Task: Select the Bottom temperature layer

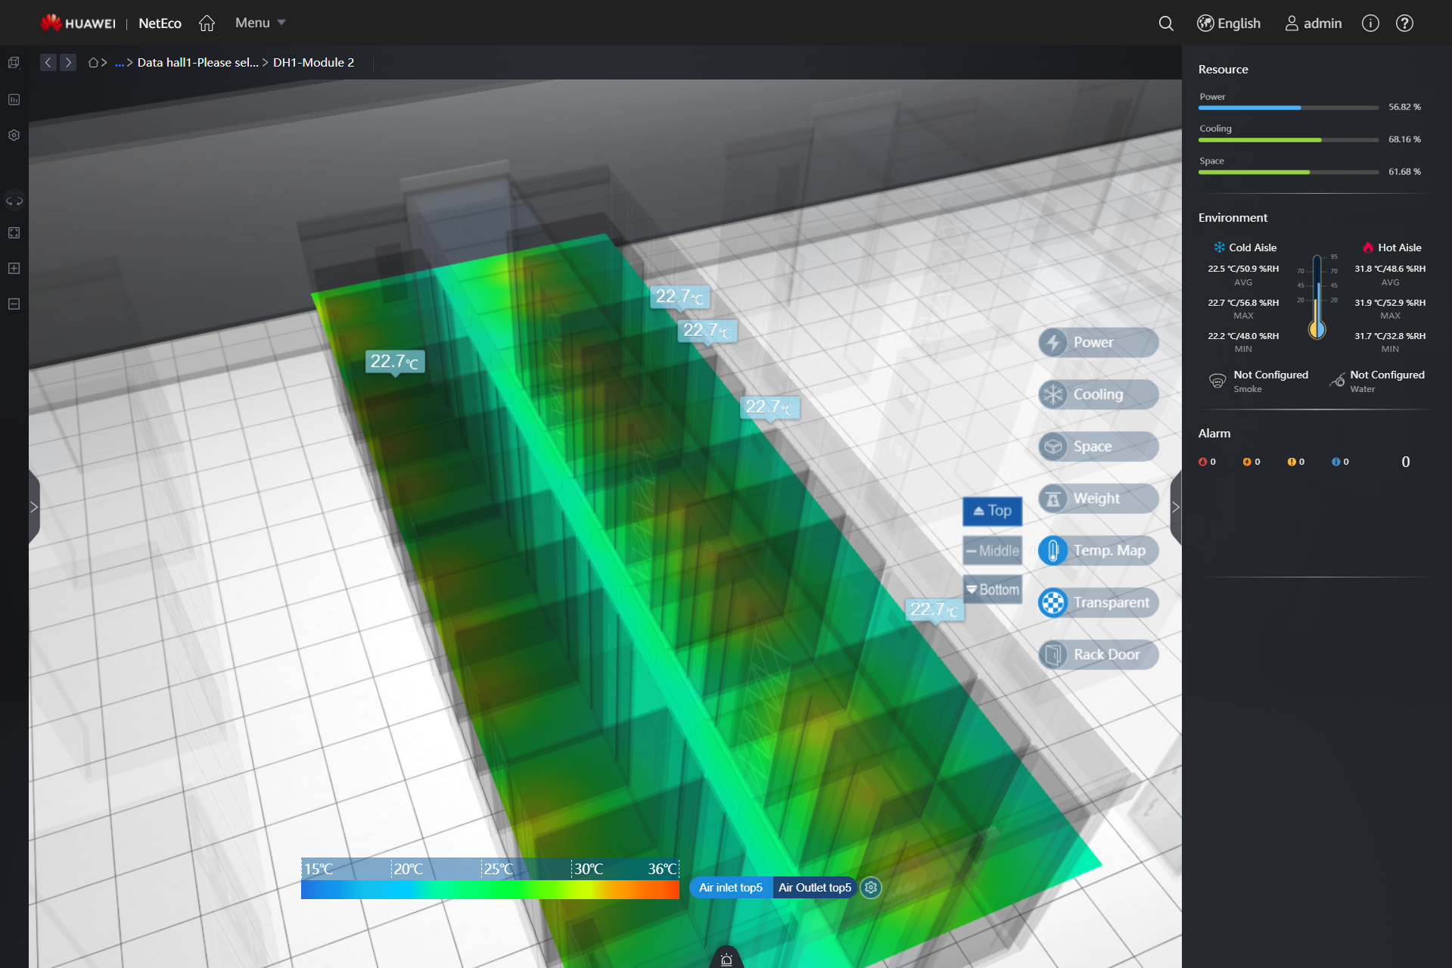Action: click(x=992, y=590)
